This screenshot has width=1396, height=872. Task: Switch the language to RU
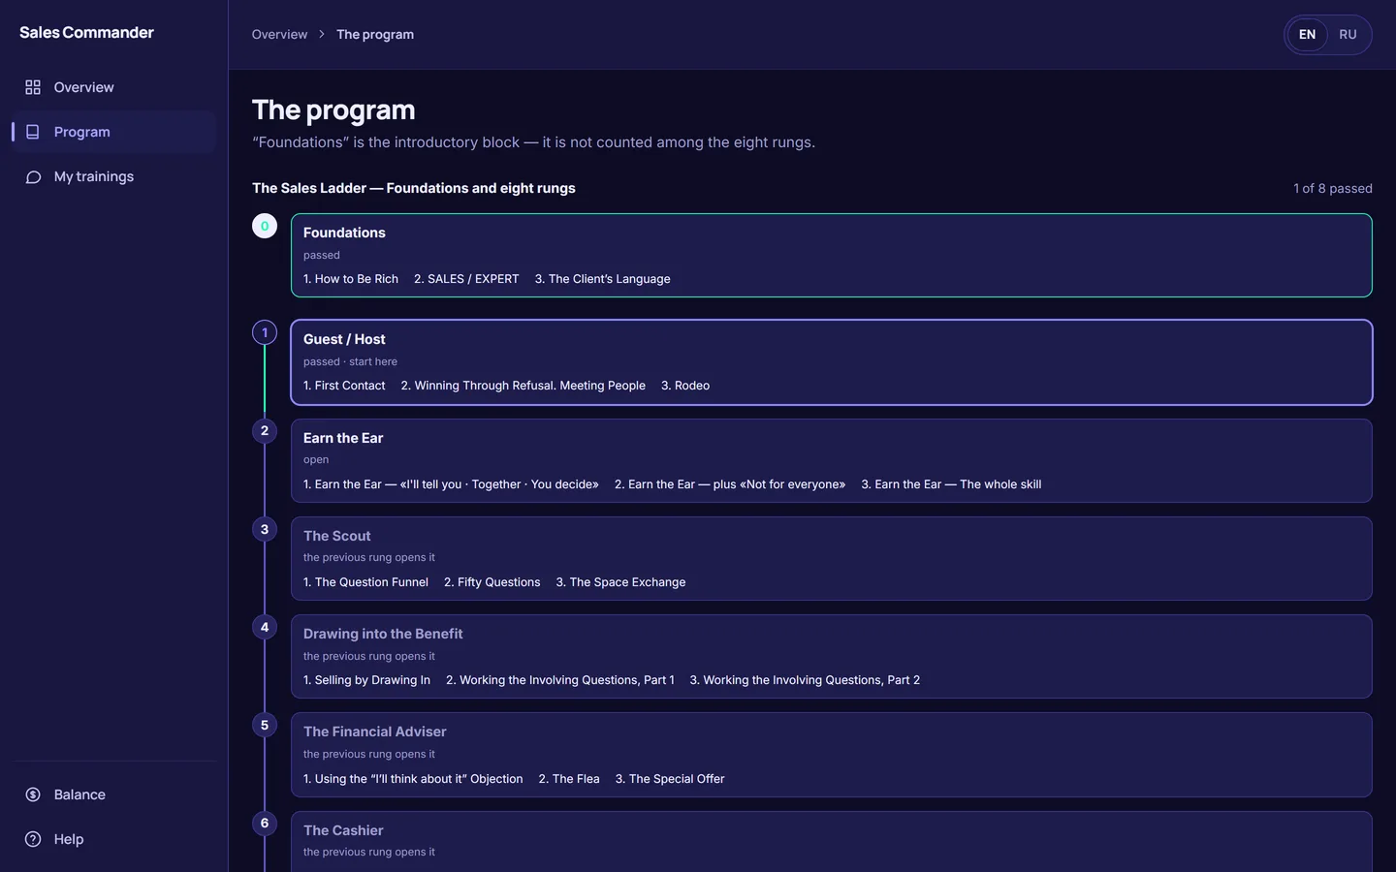(x=1348, y=35)
